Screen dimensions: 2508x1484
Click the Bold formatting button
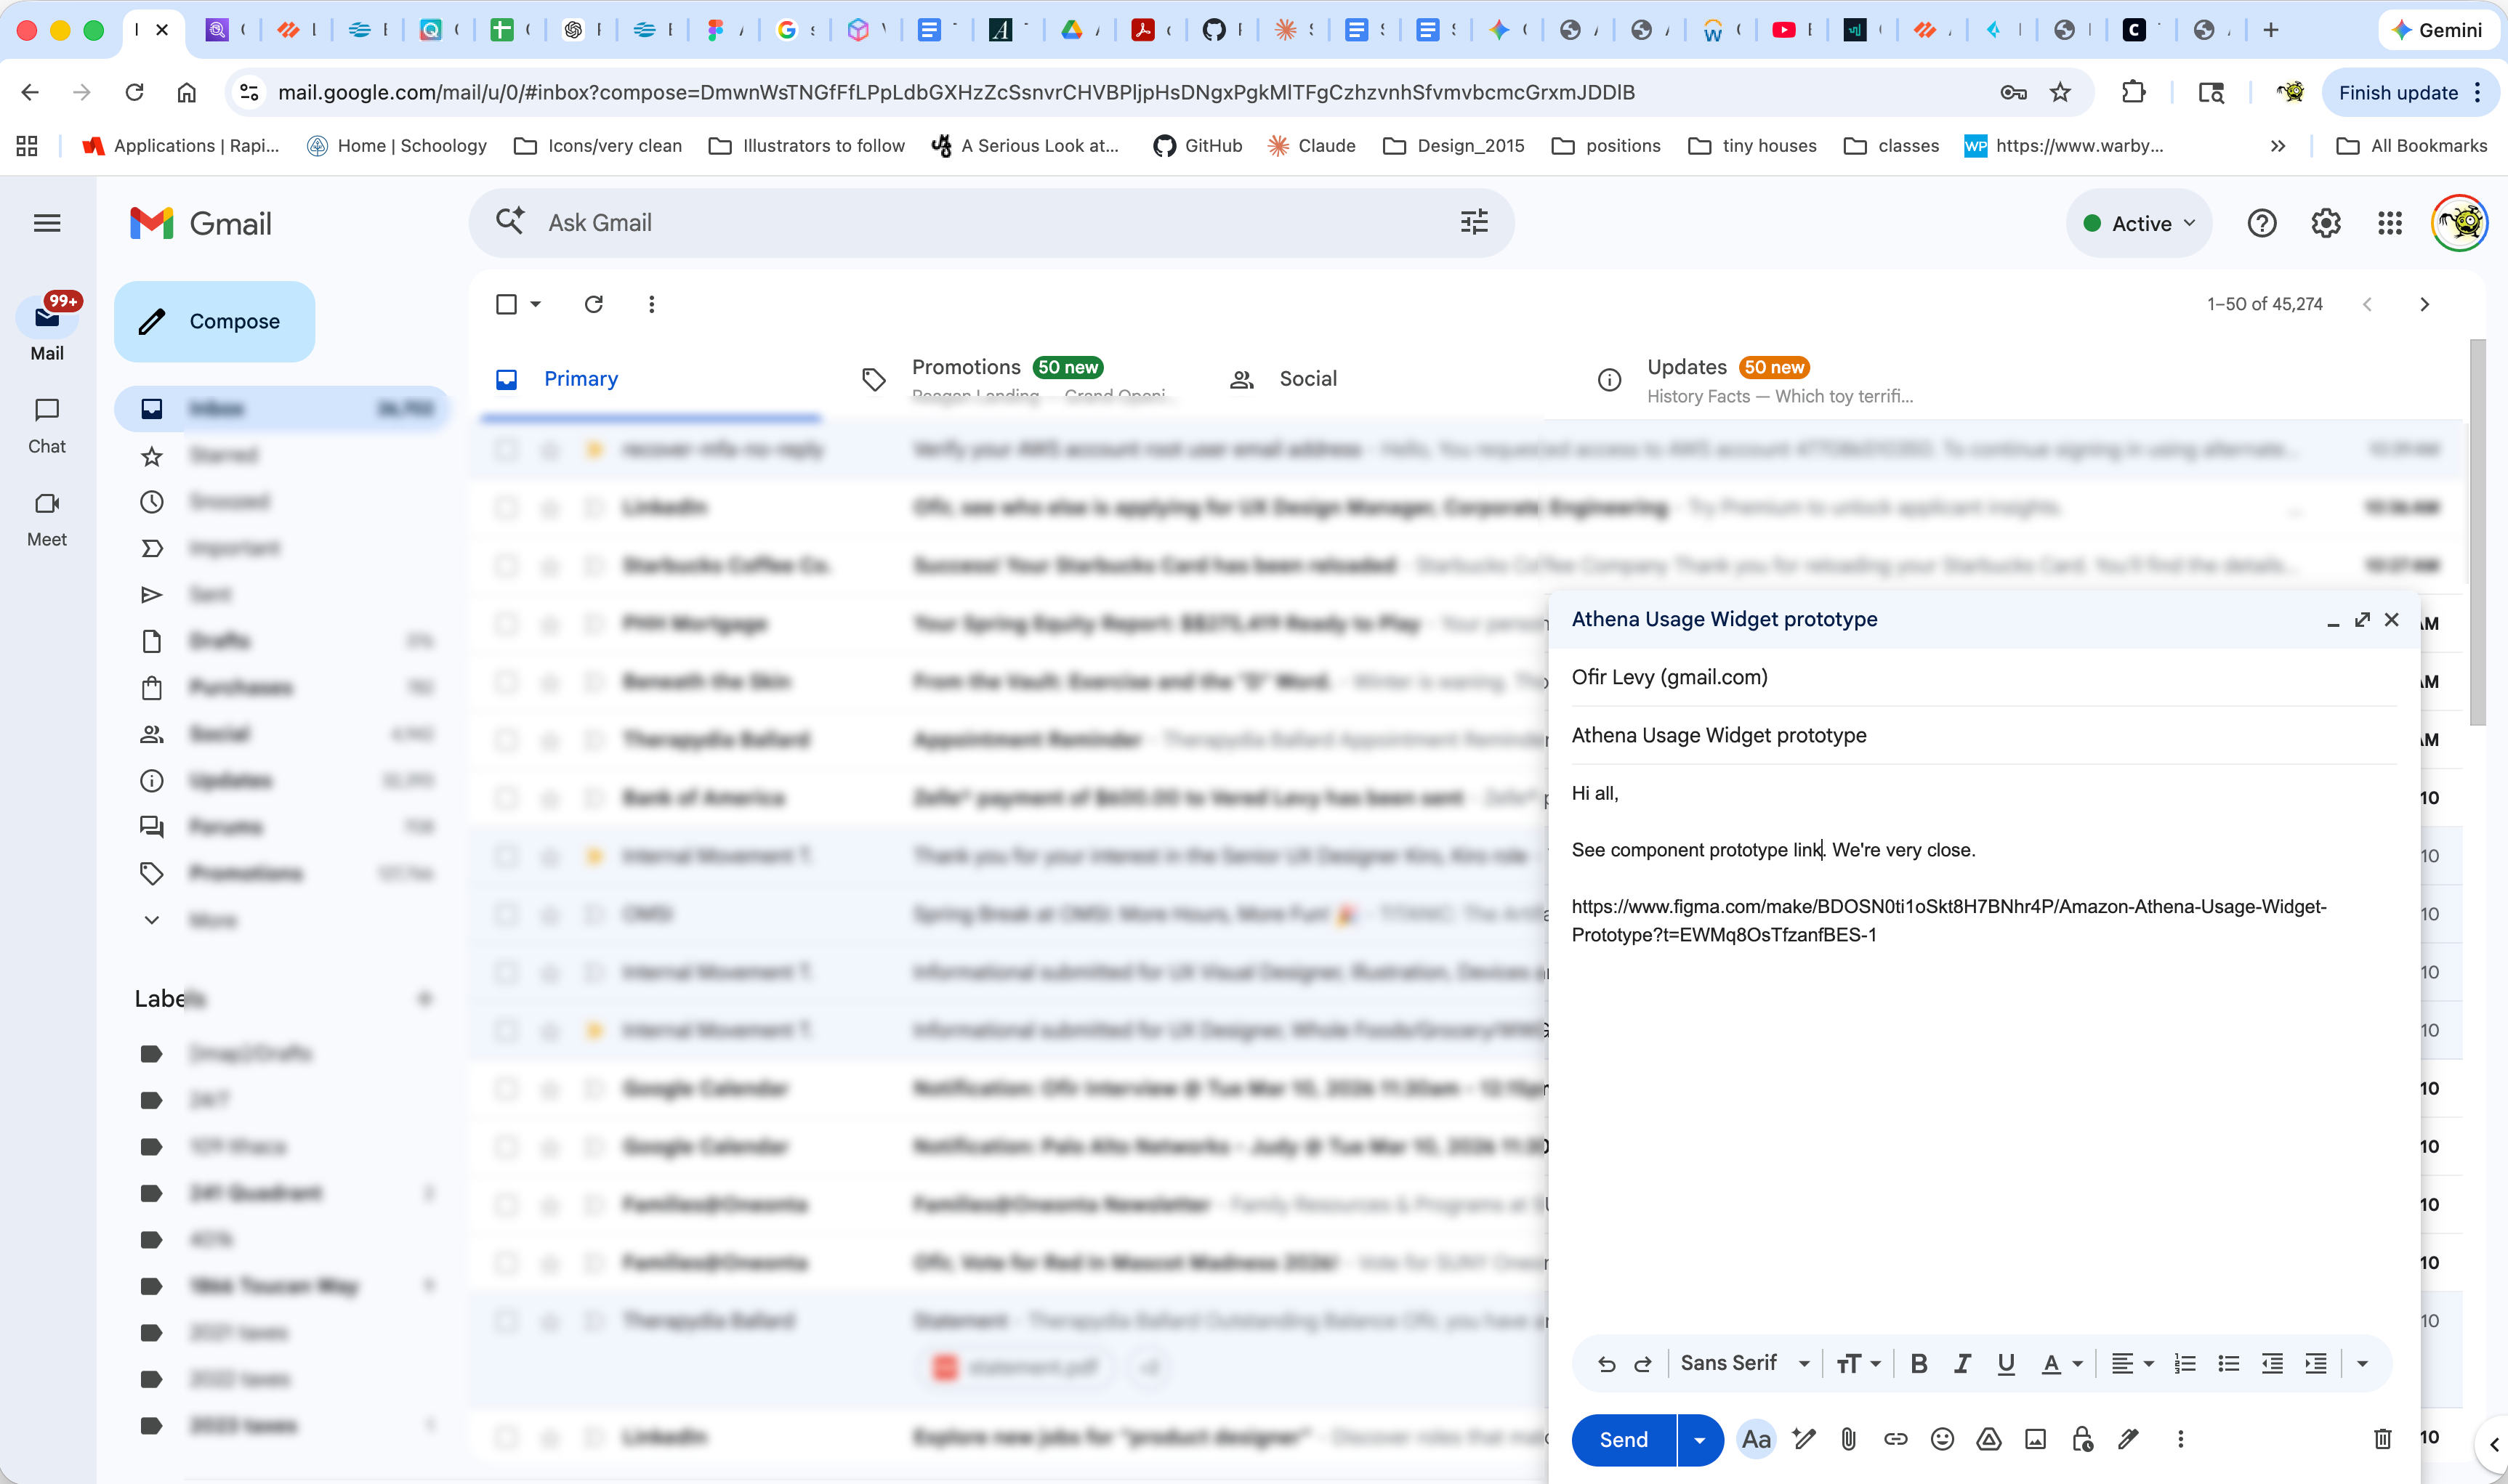point(1918,1363)
